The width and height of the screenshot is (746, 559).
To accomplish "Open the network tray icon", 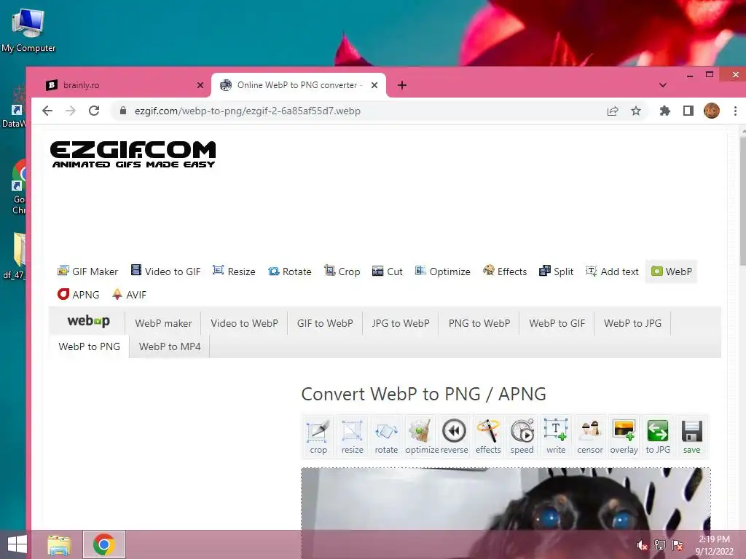I will point(660,545).
